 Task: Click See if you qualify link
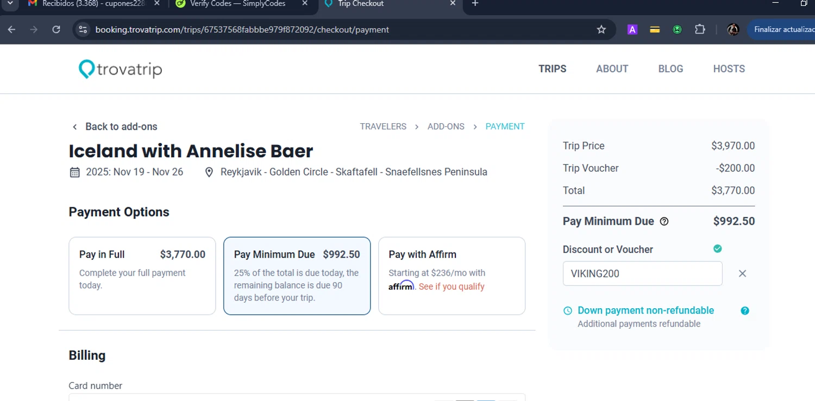pos(452,287)
